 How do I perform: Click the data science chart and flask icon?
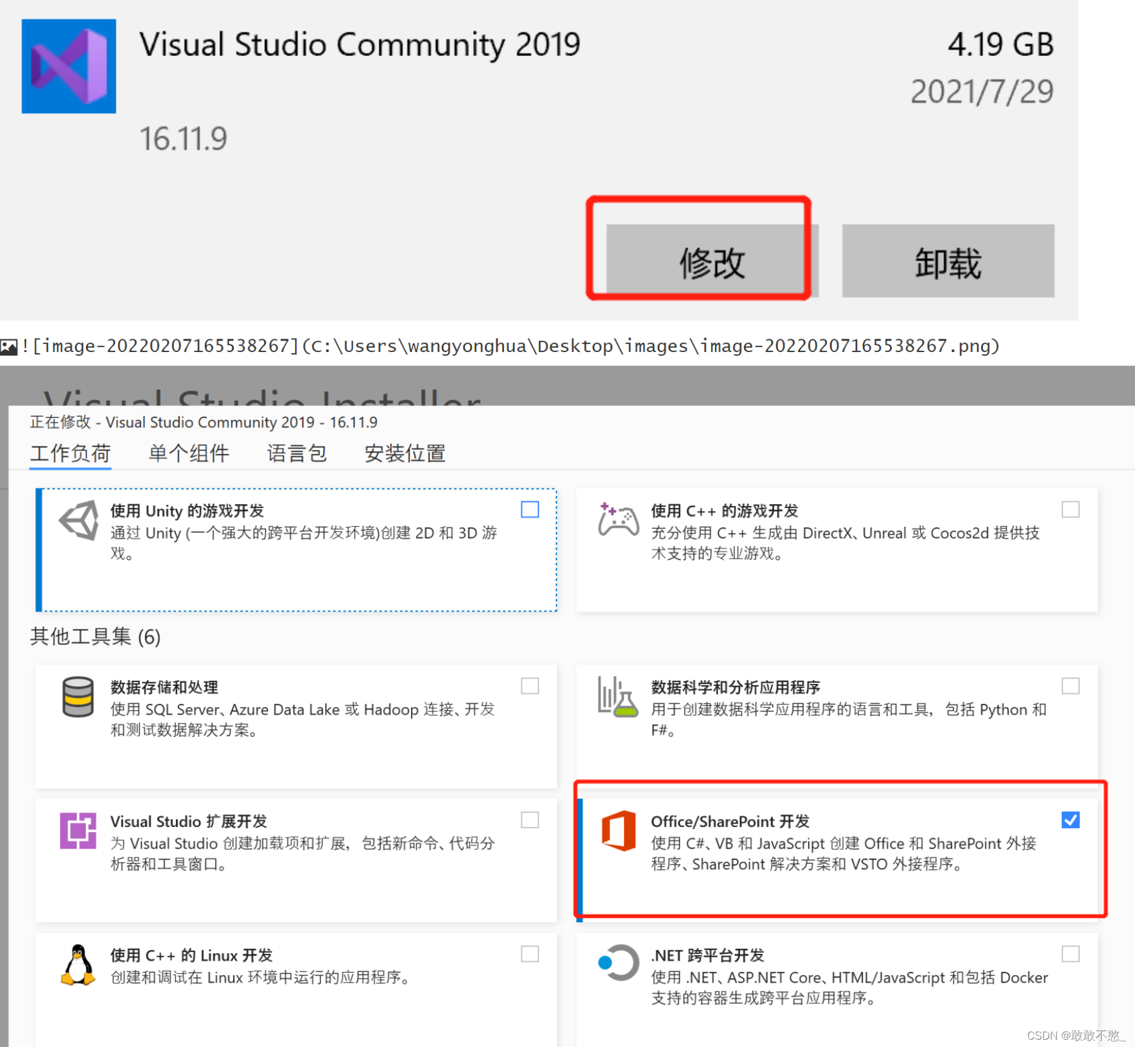(x=617, y=696)
